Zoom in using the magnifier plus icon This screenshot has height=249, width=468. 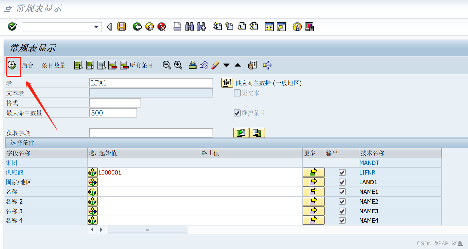pyautogui.click(x=178, y=65)
